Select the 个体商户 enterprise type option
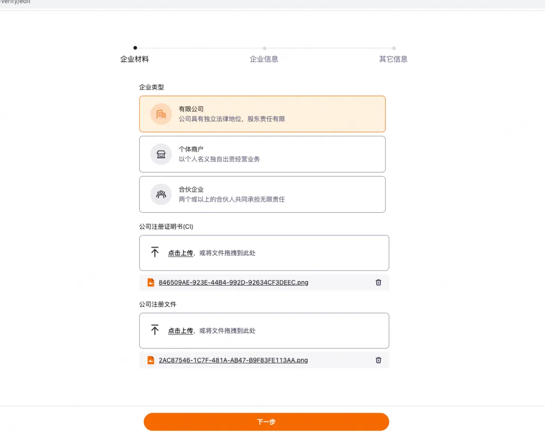This screenshot has width=545, height=433. (262, 154)
